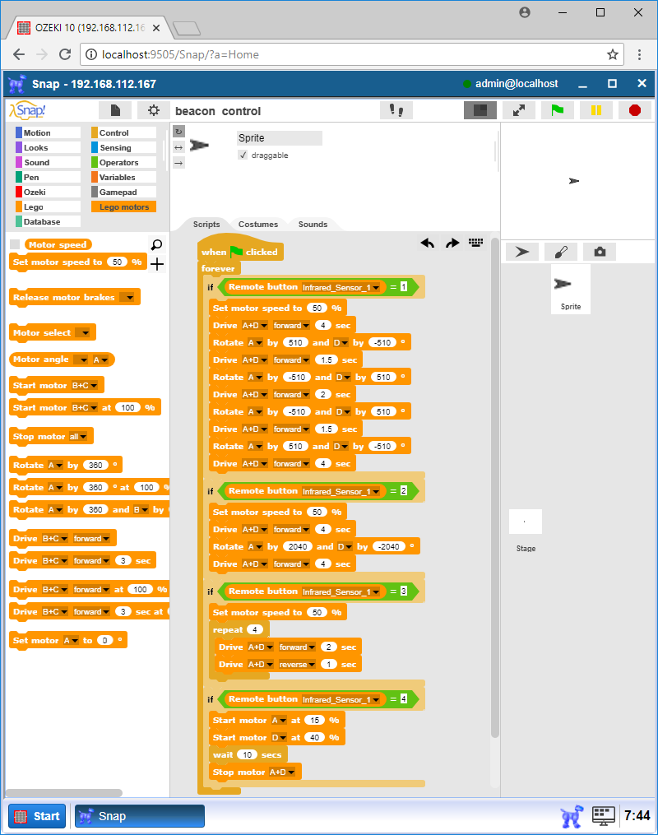Open the Variables block category
Viewport: 658px width, 835px height.
click(123, 178)
